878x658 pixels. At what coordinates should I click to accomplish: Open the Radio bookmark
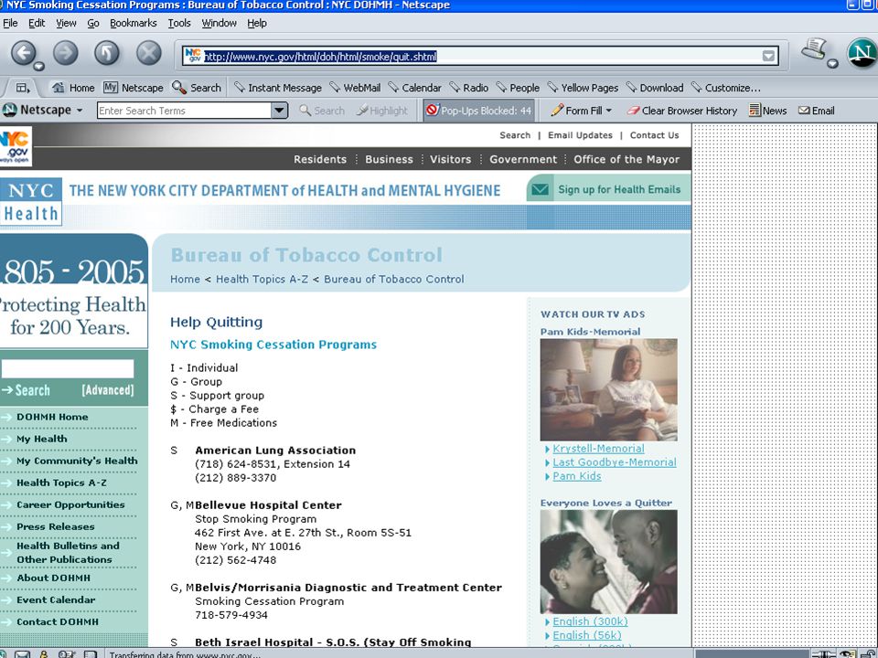(x=469, y=88)
